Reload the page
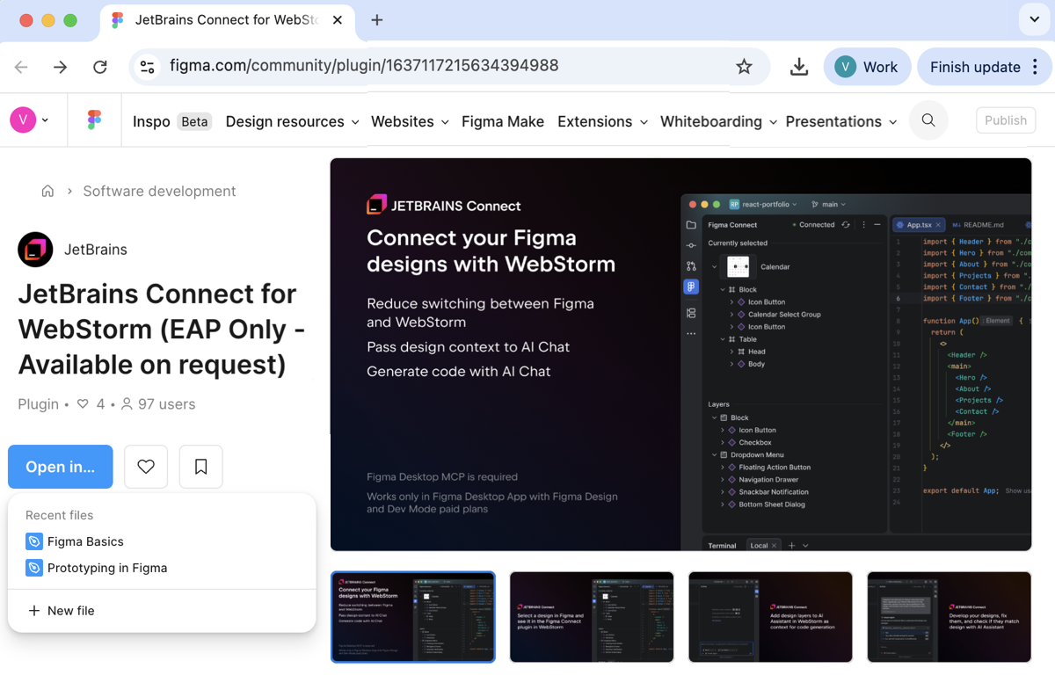 (100, 67)
